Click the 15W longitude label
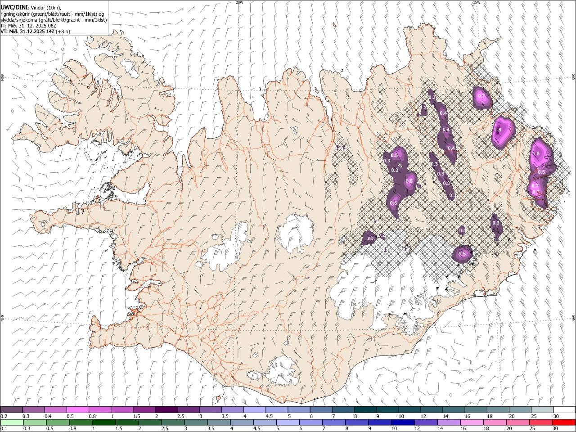 (477, 2)
